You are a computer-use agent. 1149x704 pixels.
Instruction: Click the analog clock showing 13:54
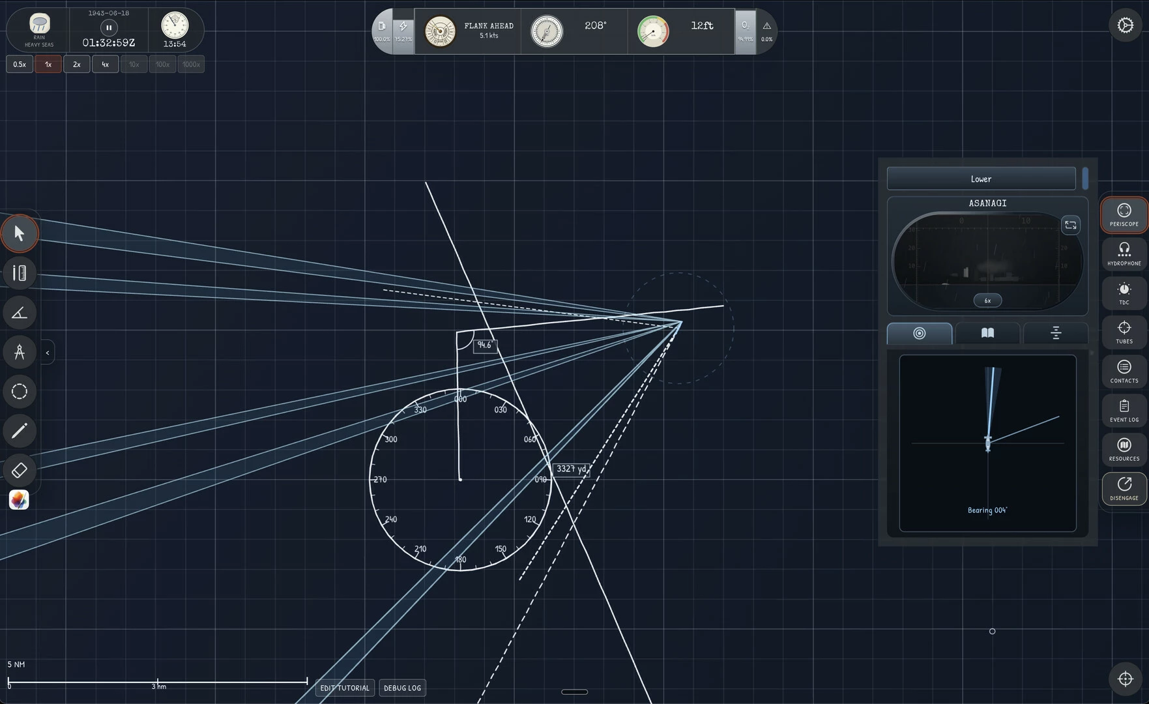tap(175, 26)
